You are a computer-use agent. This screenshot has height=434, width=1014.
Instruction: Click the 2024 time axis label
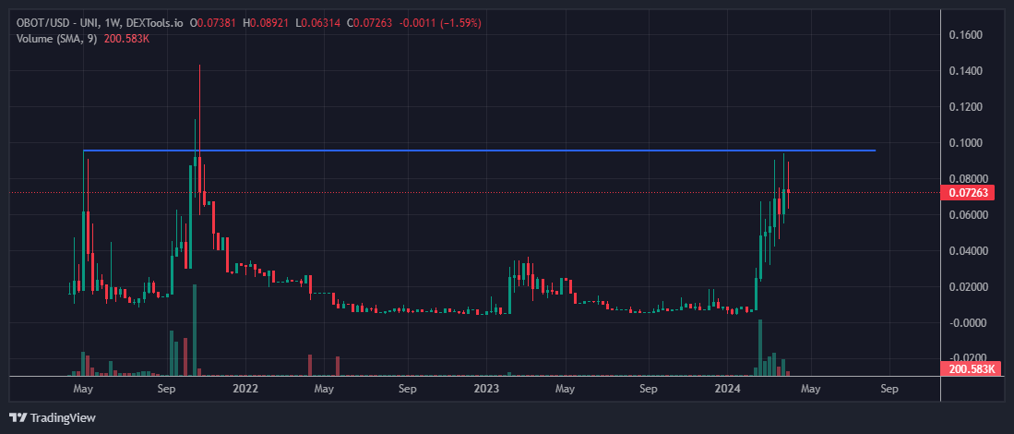coord(728,390)
